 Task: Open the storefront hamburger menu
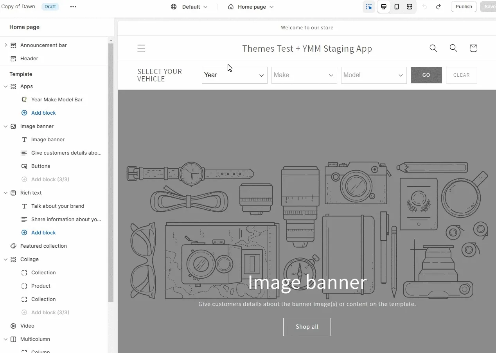tap(141, 48)
